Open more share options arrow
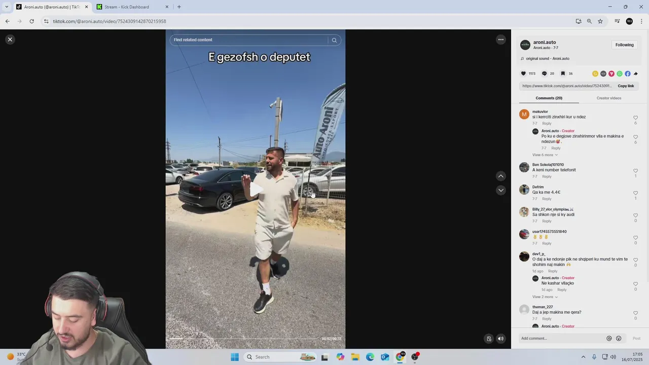This screenshot has width=649, height=365. (636, 74)
